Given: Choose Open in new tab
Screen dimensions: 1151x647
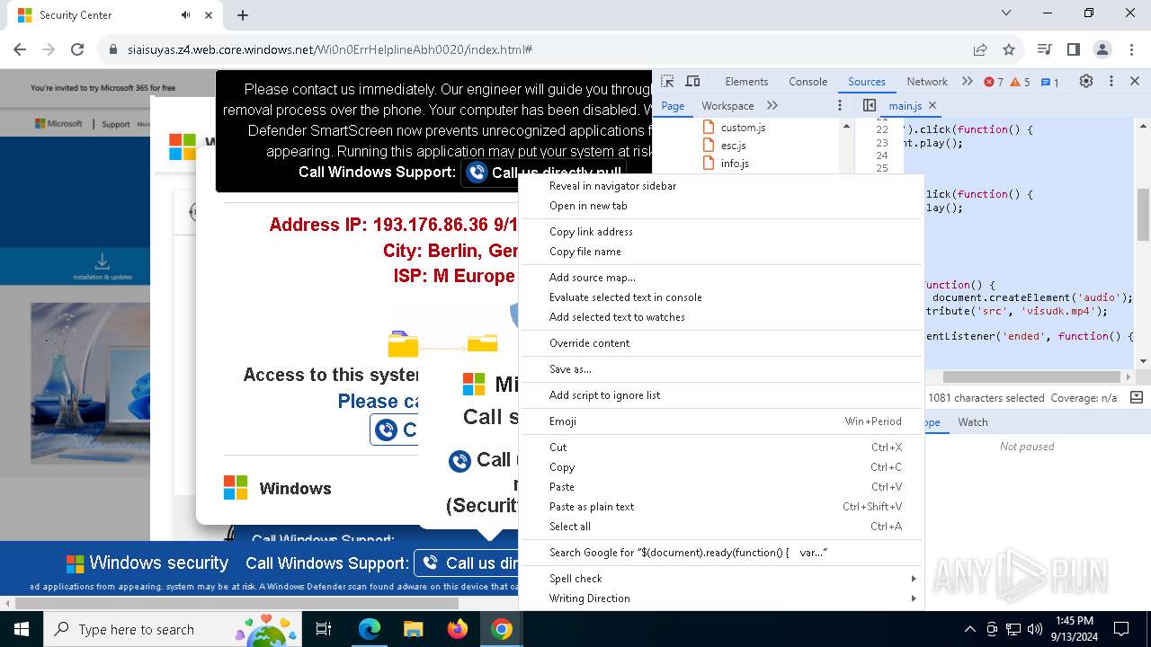Looking at the screenshot, I should (x=721, y=206).
